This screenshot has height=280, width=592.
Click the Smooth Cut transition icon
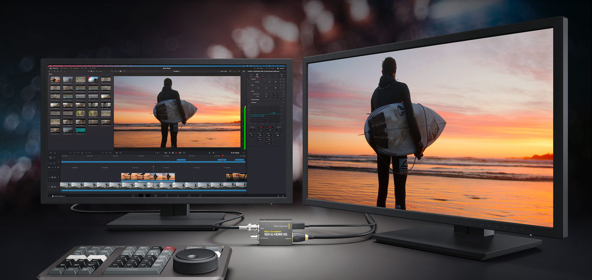coord(110,153)
